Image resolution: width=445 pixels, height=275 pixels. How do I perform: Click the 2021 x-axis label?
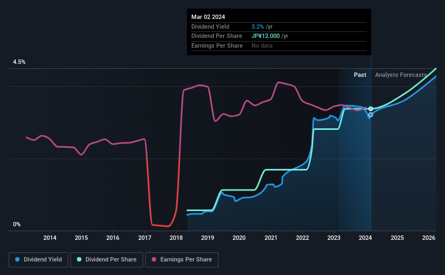pyautogui.click(x=271, y=238)
